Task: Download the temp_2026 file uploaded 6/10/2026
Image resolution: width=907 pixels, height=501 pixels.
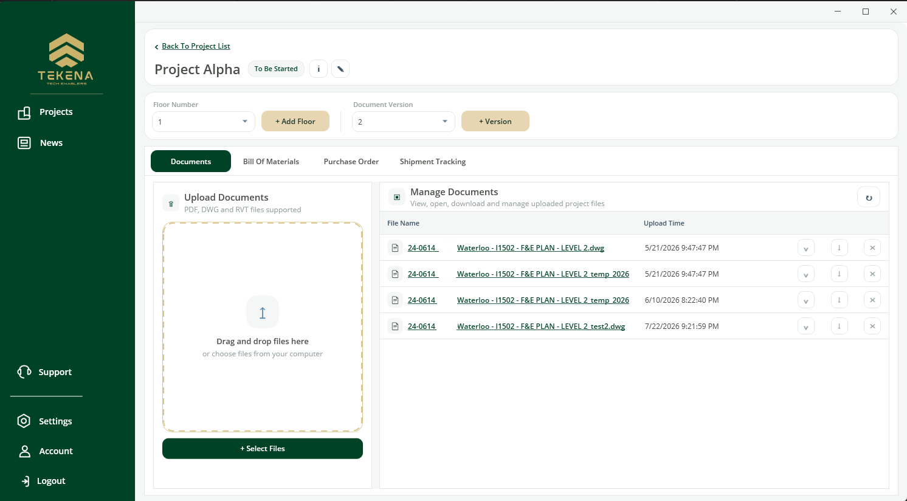Action: (x=839, y=300)
